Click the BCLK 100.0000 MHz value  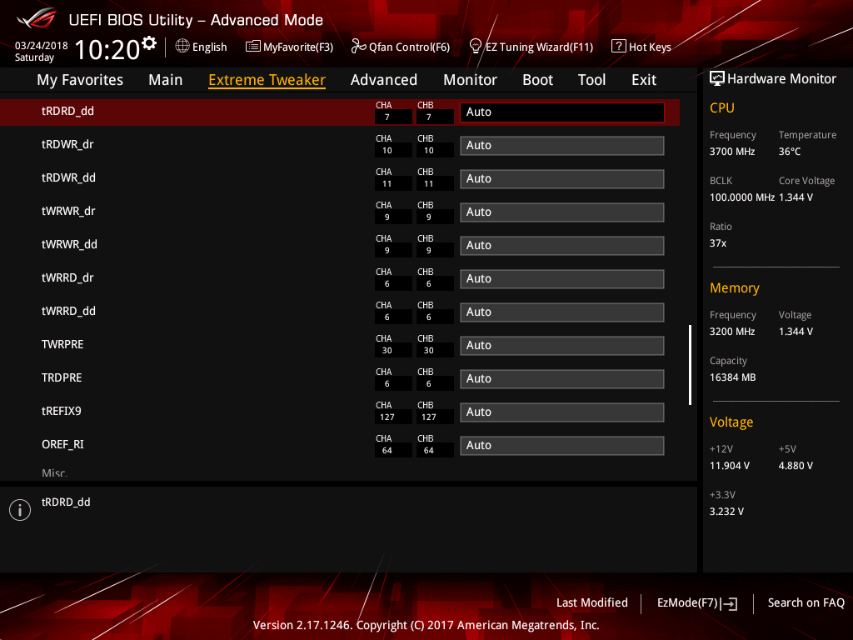(x=742, y=197)
